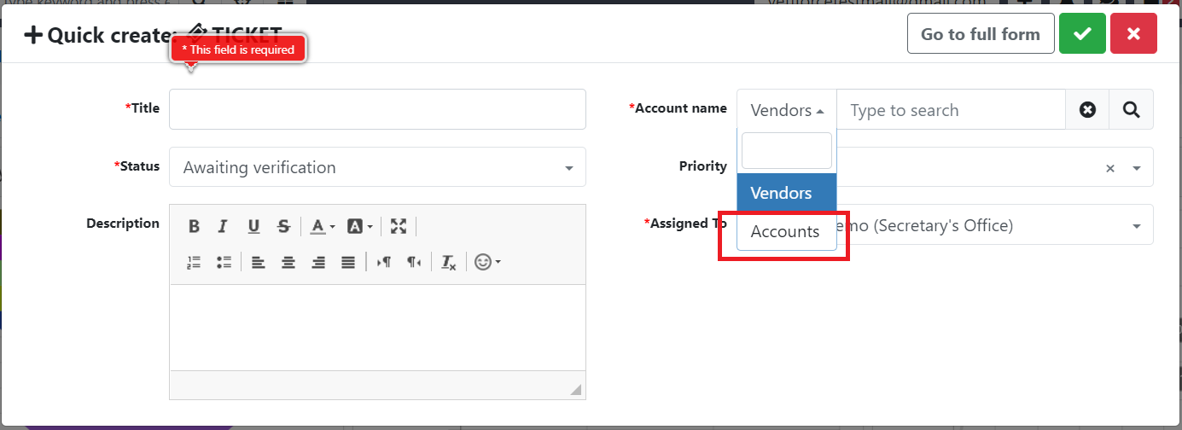The height and width of the screenshot is (430, 1182).
Task: Cancel the quick create dialog
Action: click(x=1133, y=34)
